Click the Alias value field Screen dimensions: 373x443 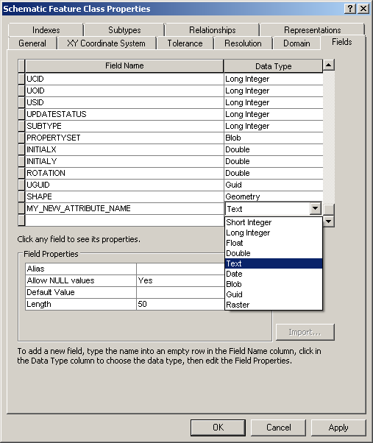point(181,269)
